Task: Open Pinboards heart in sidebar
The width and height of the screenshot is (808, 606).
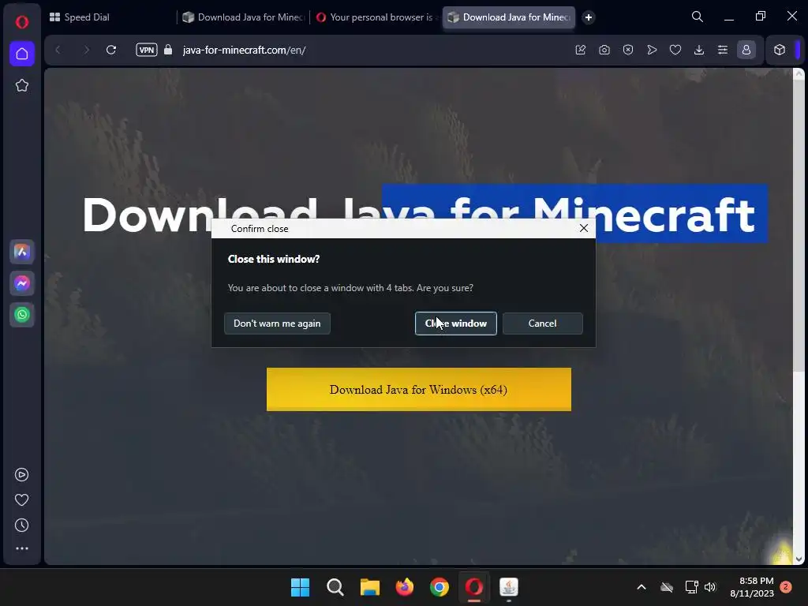Action: [x=21, y=499]
